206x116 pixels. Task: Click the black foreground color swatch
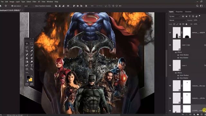pyautogui.click(x=28, y=77)
